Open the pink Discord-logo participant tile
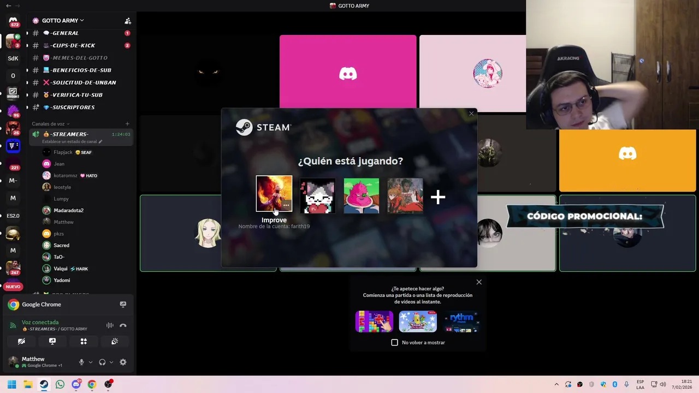This screenshot has width=699, height=393. coord(348,73)
